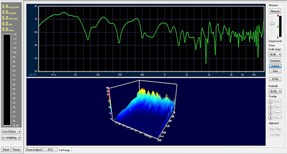Open the Waterfall 3D [R] dropdown

[x=275, y=91]
